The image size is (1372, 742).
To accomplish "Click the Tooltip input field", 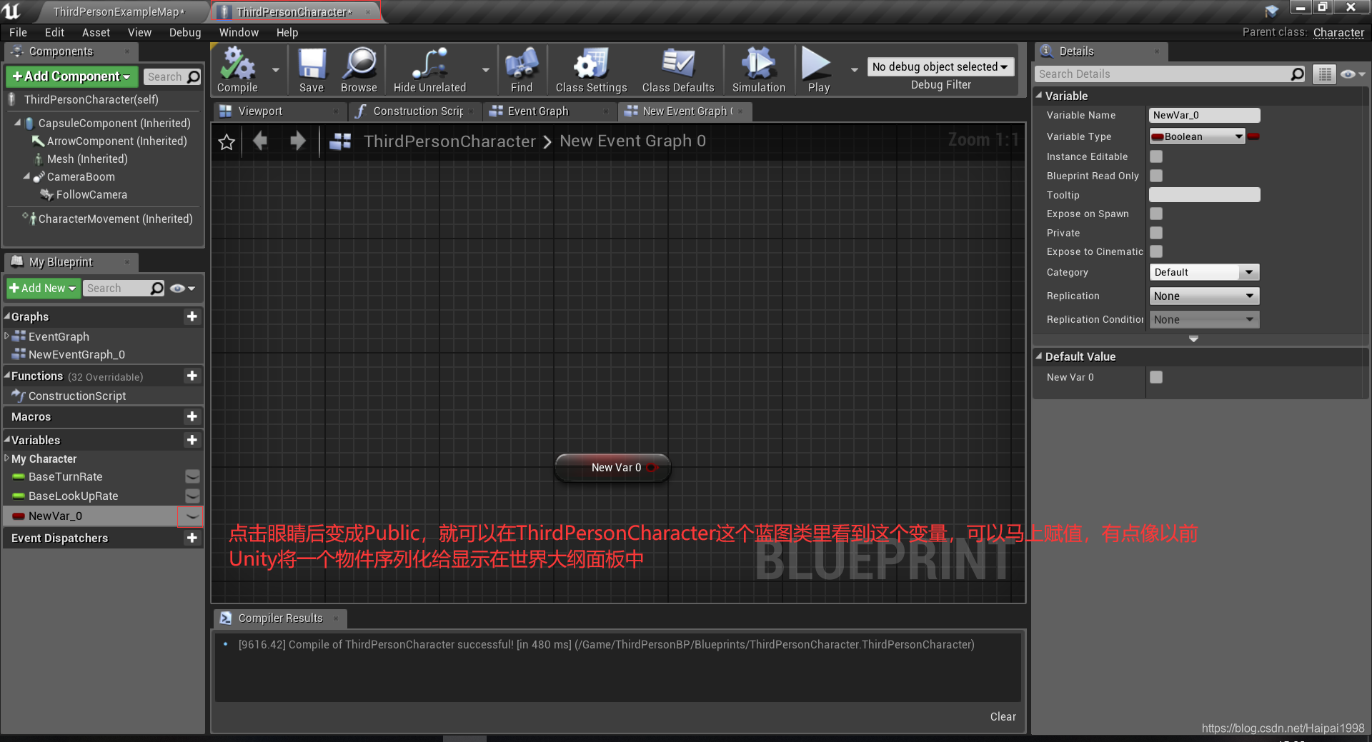I will (x=1204, y=195).
